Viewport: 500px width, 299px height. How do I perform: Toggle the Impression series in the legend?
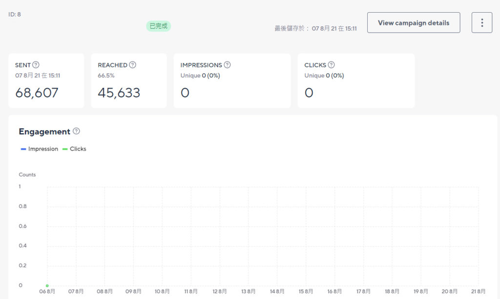[40, 149]
